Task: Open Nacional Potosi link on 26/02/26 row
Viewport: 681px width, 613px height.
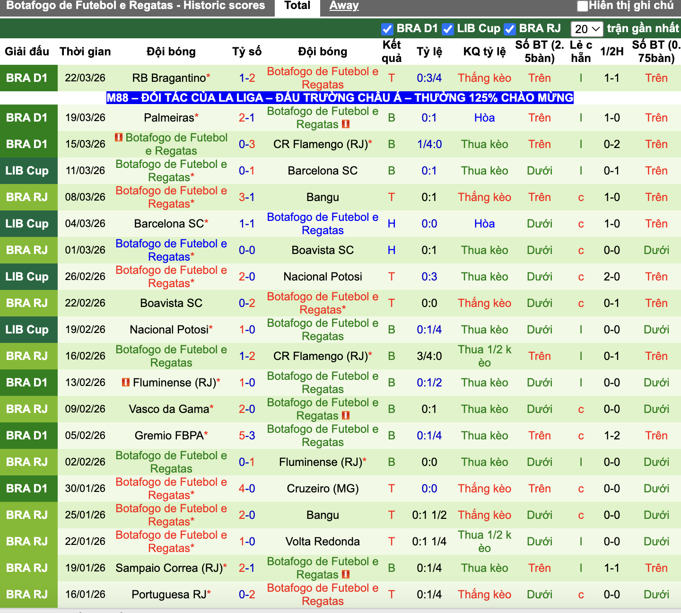Action: pyautogui.click(x=323, y=277)
